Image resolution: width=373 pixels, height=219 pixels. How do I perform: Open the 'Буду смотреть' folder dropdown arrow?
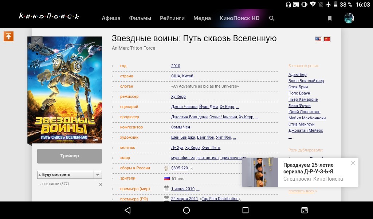(x=98, y=175)
